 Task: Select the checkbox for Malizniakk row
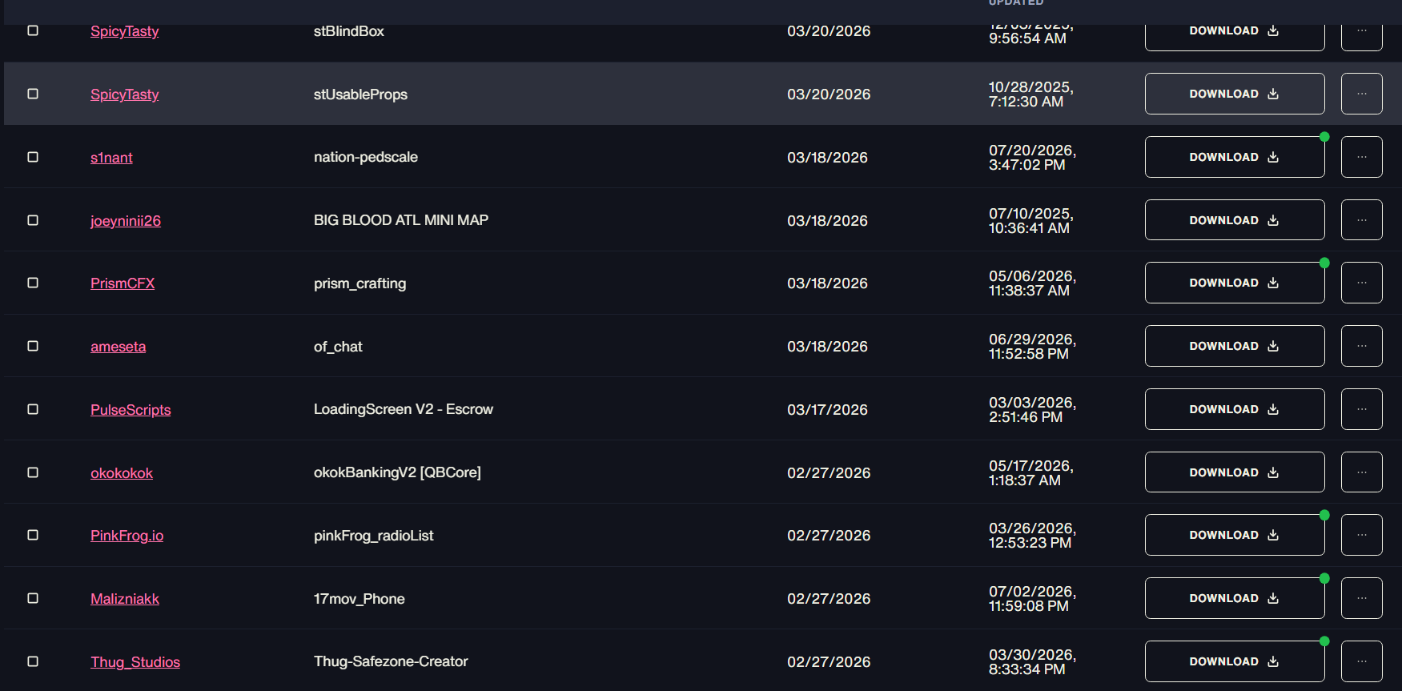pos(33,598)
